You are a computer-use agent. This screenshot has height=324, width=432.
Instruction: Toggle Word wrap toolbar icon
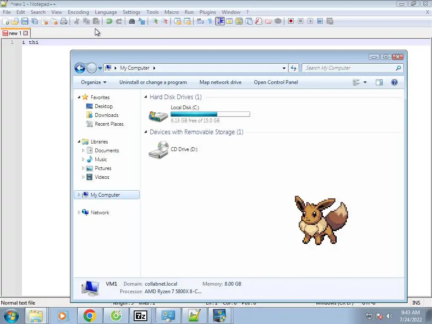[200, 21]
